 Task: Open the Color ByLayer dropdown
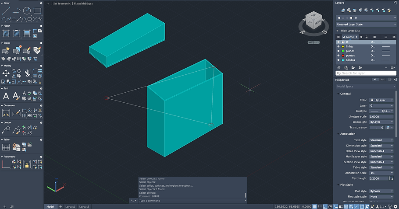pyautogui.click(x=381, y=100)
